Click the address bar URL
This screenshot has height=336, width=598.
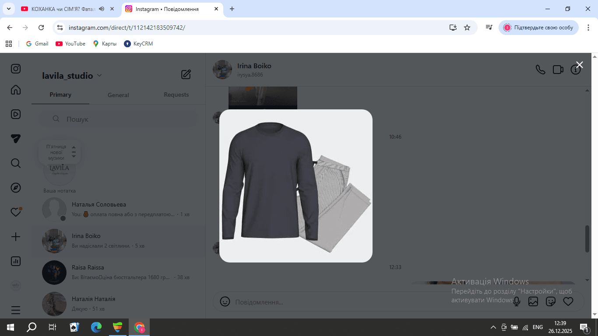coord(127,28)
